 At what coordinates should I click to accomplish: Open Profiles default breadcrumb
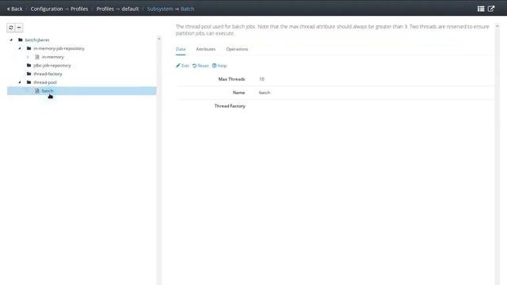(x=117, y=9)
